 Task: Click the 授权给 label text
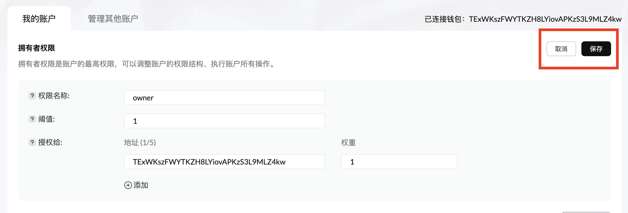(x=50, y=142)
